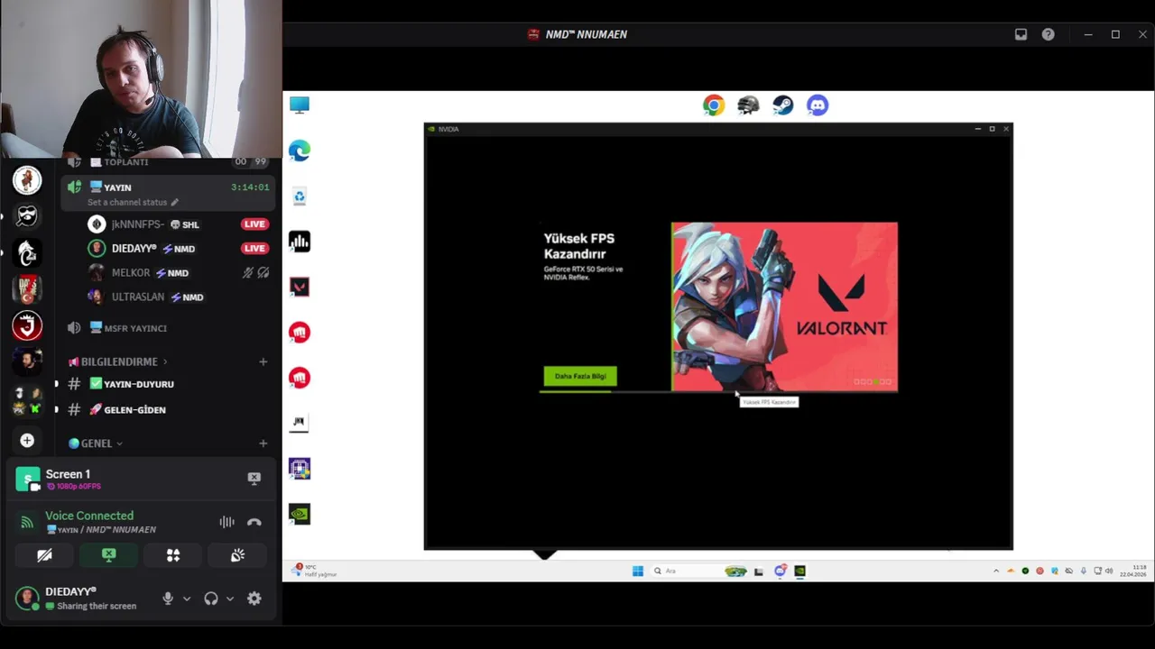Open Activities launcher button
Viewport: 1155px width, 649px height.
point(173,555)
